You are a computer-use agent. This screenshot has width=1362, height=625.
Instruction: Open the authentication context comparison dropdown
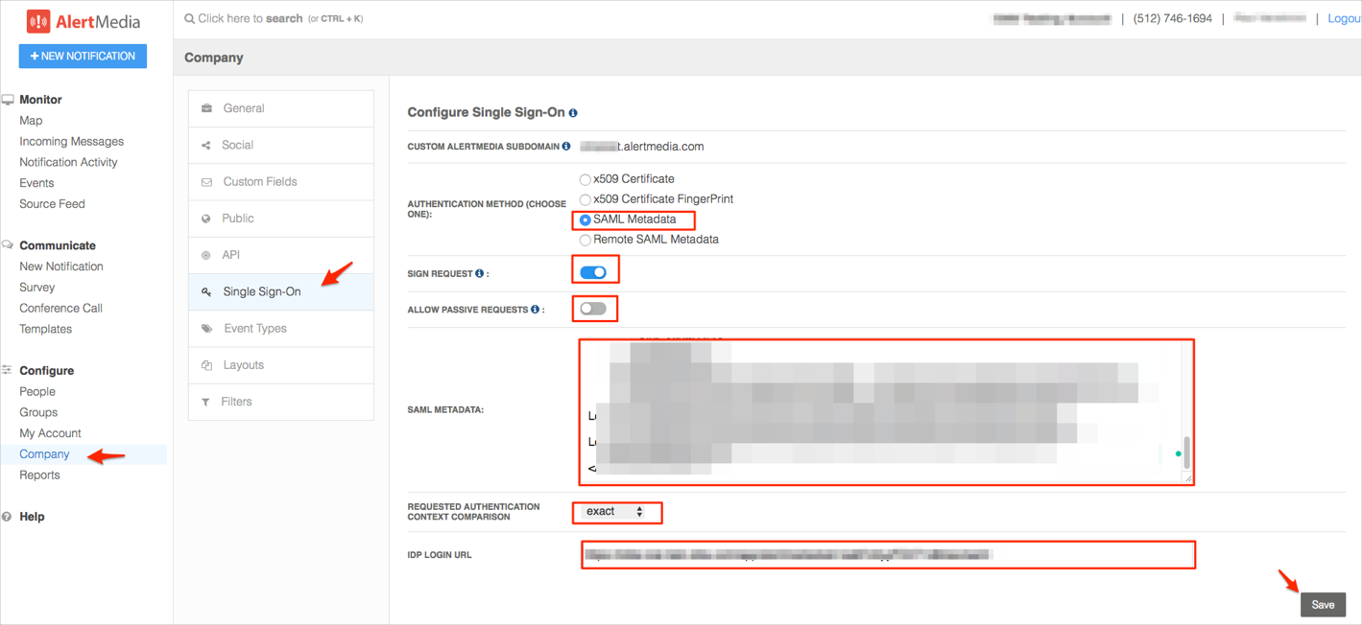(x=615, y=512)
